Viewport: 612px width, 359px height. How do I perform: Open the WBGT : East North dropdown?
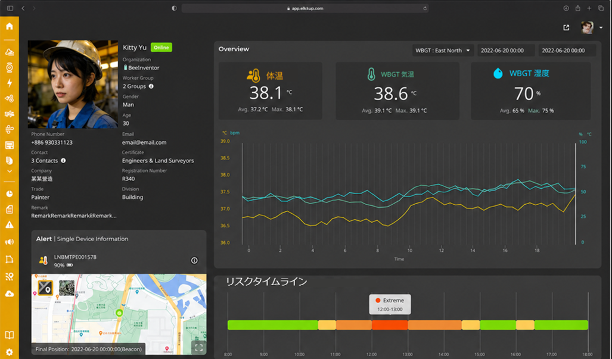pos(443,50)
